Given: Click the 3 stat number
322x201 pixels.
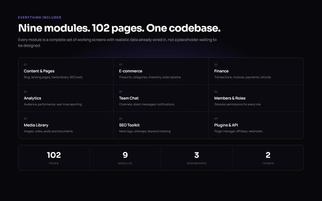Looking at the screenshot, I should 197,155.
